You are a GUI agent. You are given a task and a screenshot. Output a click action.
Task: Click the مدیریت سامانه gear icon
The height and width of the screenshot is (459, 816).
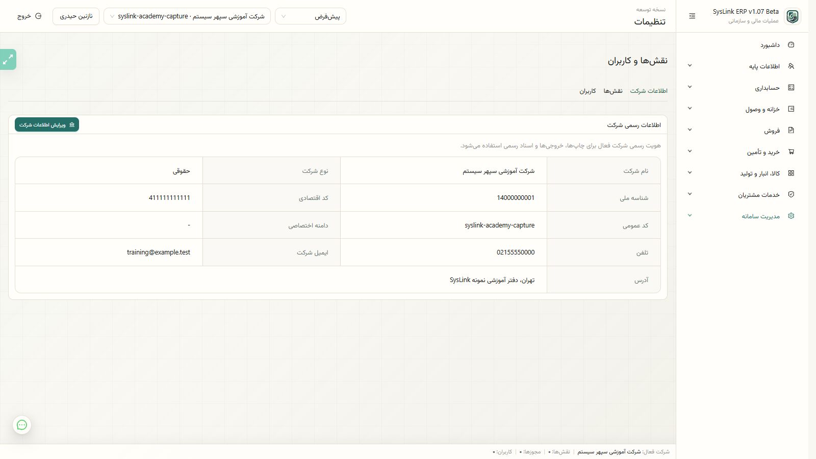pyautogui.click(x=791, y=216)
